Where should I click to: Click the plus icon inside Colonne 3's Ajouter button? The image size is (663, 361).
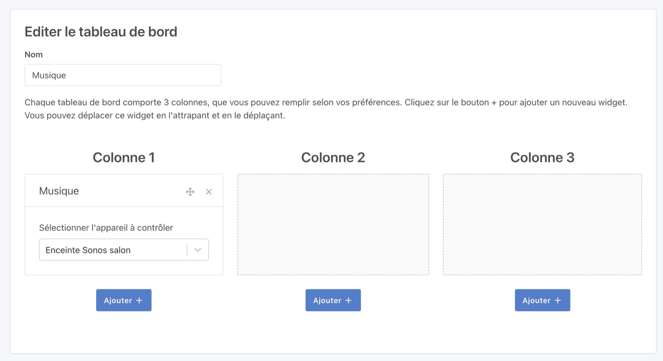tap(559, 300)
